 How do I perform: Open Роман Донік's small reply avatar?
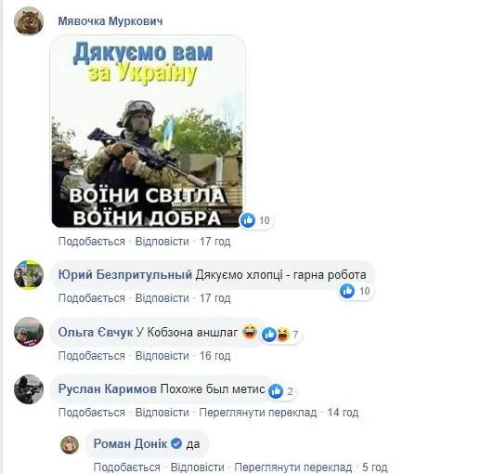tap(70, 444)
